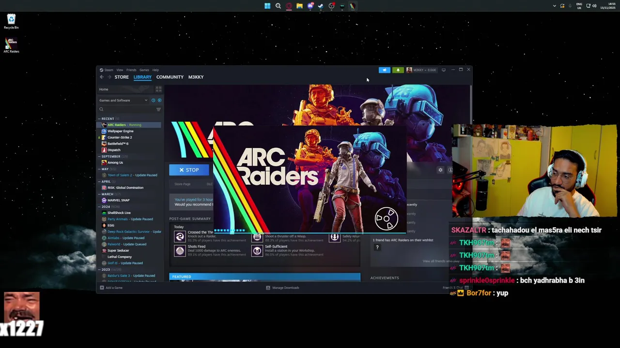Open Windows taskbar search icon
The height and width of the screenshot is (348, 620).
click(278, 6)
